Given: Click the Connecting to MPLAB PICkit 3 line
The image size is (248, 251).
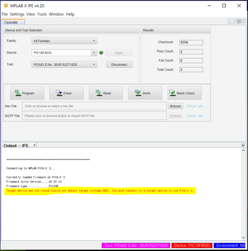Looking at the screenshot, I should [31, 168].
